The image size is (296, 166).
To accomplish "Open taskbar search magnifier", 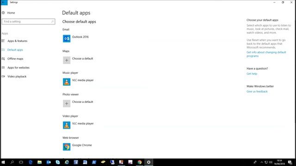I will [x=12, y=162].
